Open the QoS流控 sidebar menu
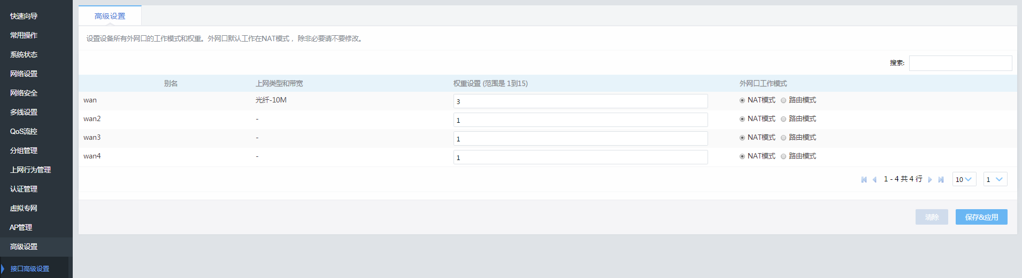This screenshot has width=1022, height=278. [x=24, y=131]
